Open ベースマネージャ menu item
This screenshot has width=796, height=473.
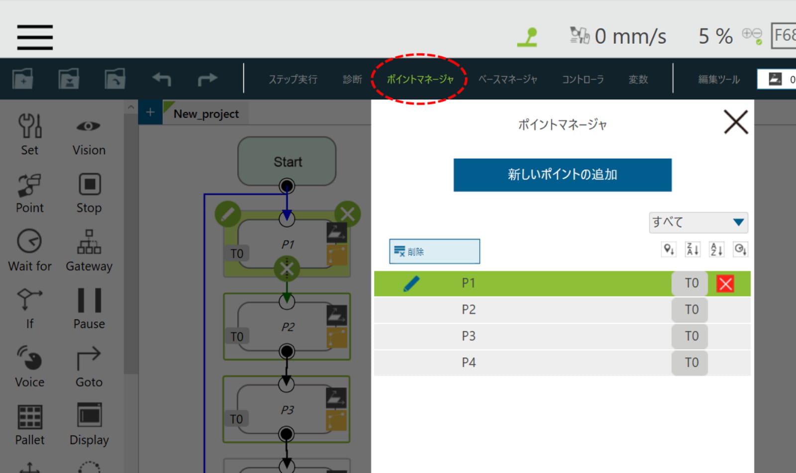click(508, 79)
